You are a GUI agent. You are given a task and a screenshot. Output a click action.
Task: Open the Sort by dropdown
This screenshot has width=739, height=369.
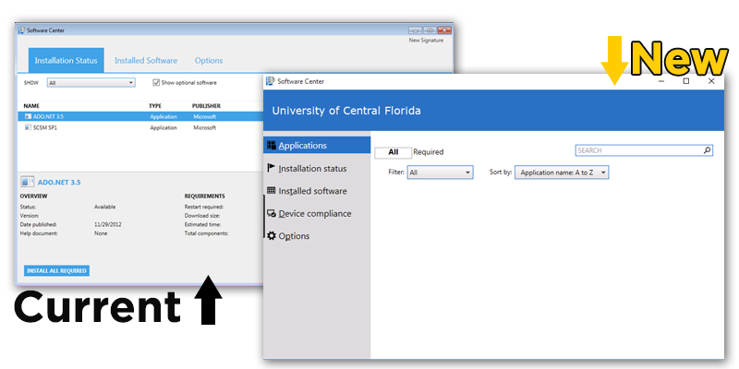pos(562,173)
